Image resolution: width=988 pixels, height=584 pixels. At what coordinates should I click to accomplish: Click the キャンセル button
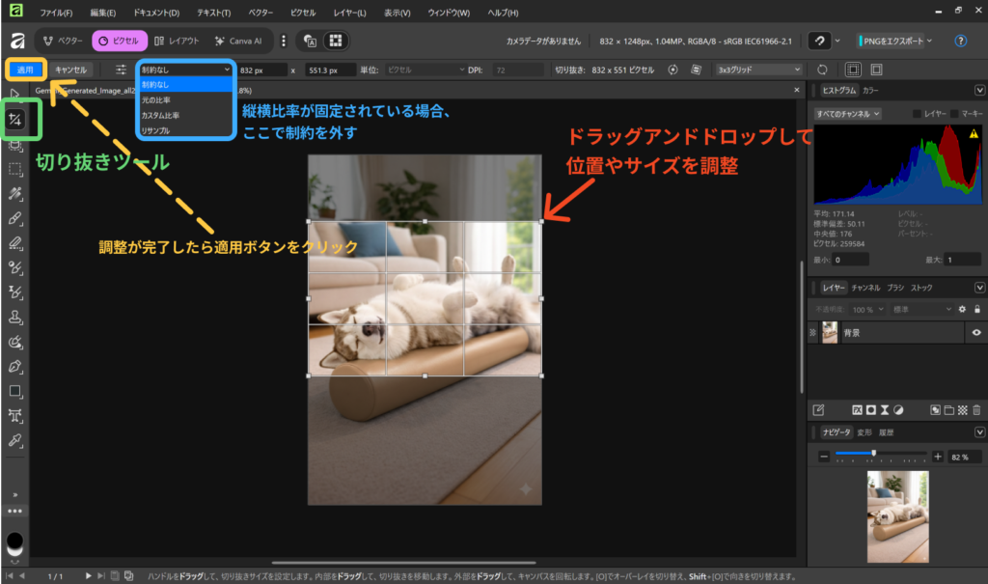point(71,70)
